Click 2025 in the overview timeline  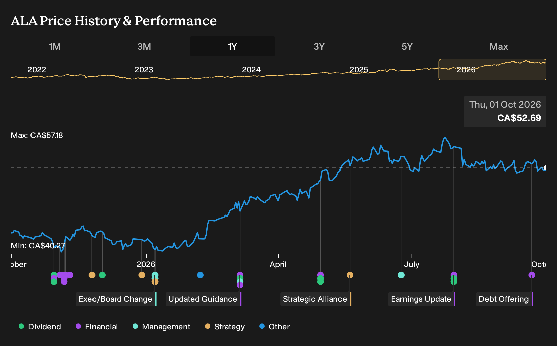(x=359, y=70)
